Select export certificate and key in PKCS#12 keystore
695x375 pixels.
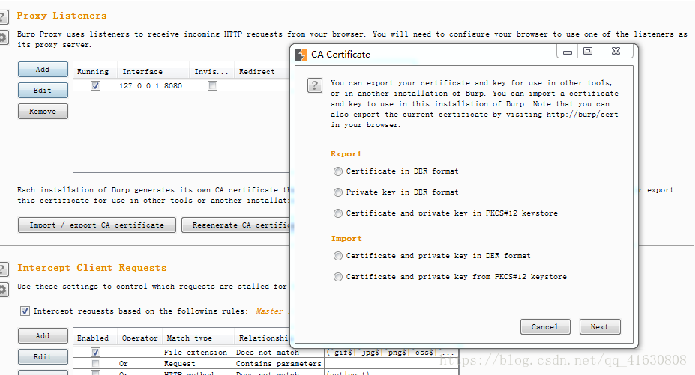tap(338, 213)
